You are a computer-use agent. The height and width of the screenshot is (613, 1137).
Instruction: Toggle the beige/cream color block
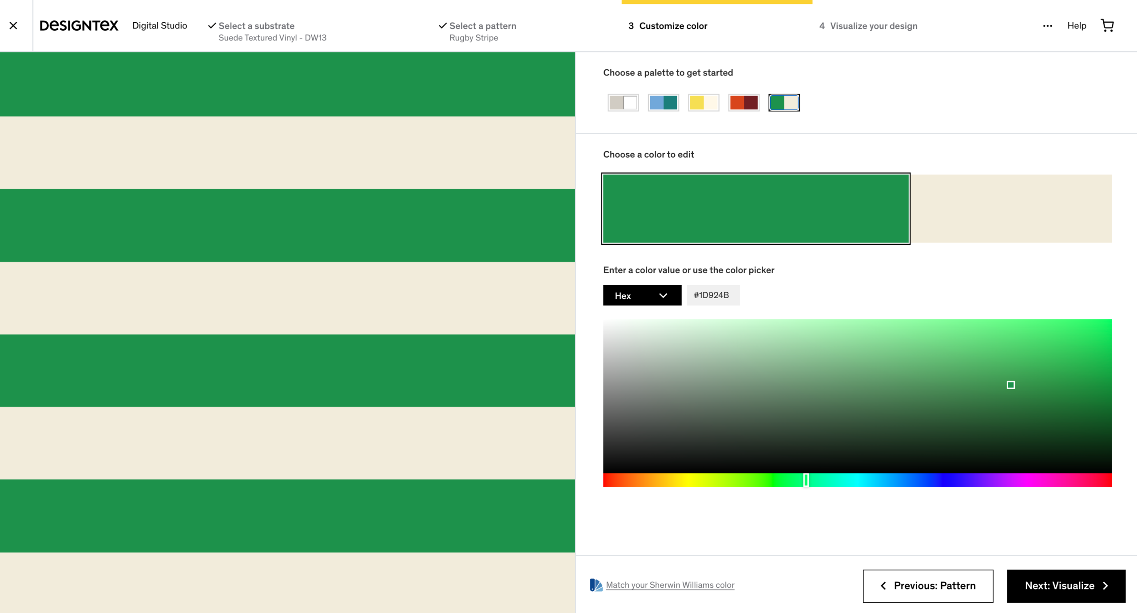point(1011,208)
